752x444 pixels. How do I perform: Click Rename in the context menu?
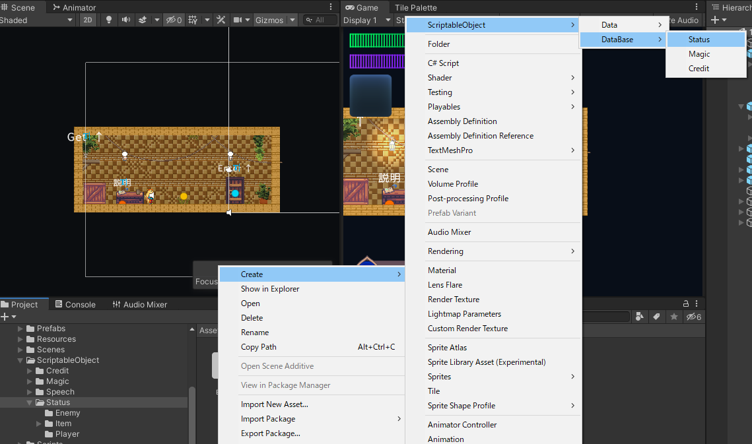254,332
